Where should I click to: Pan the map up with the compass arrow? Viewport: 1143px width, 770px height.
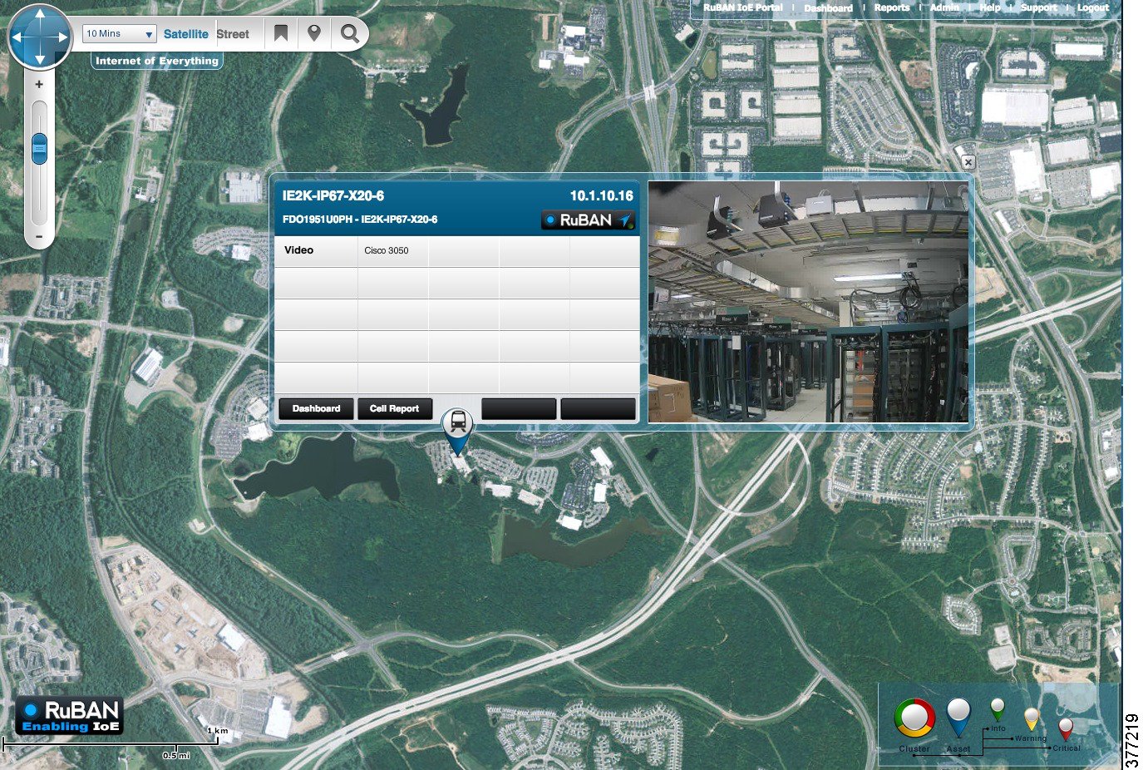click(x=40, y=15)
